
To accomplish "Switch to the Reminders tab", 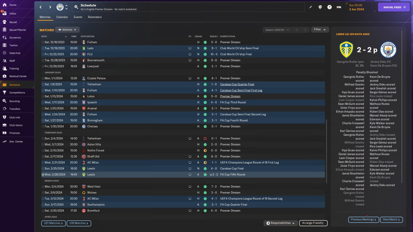I will pyautogui.click(x=95, y=17).
